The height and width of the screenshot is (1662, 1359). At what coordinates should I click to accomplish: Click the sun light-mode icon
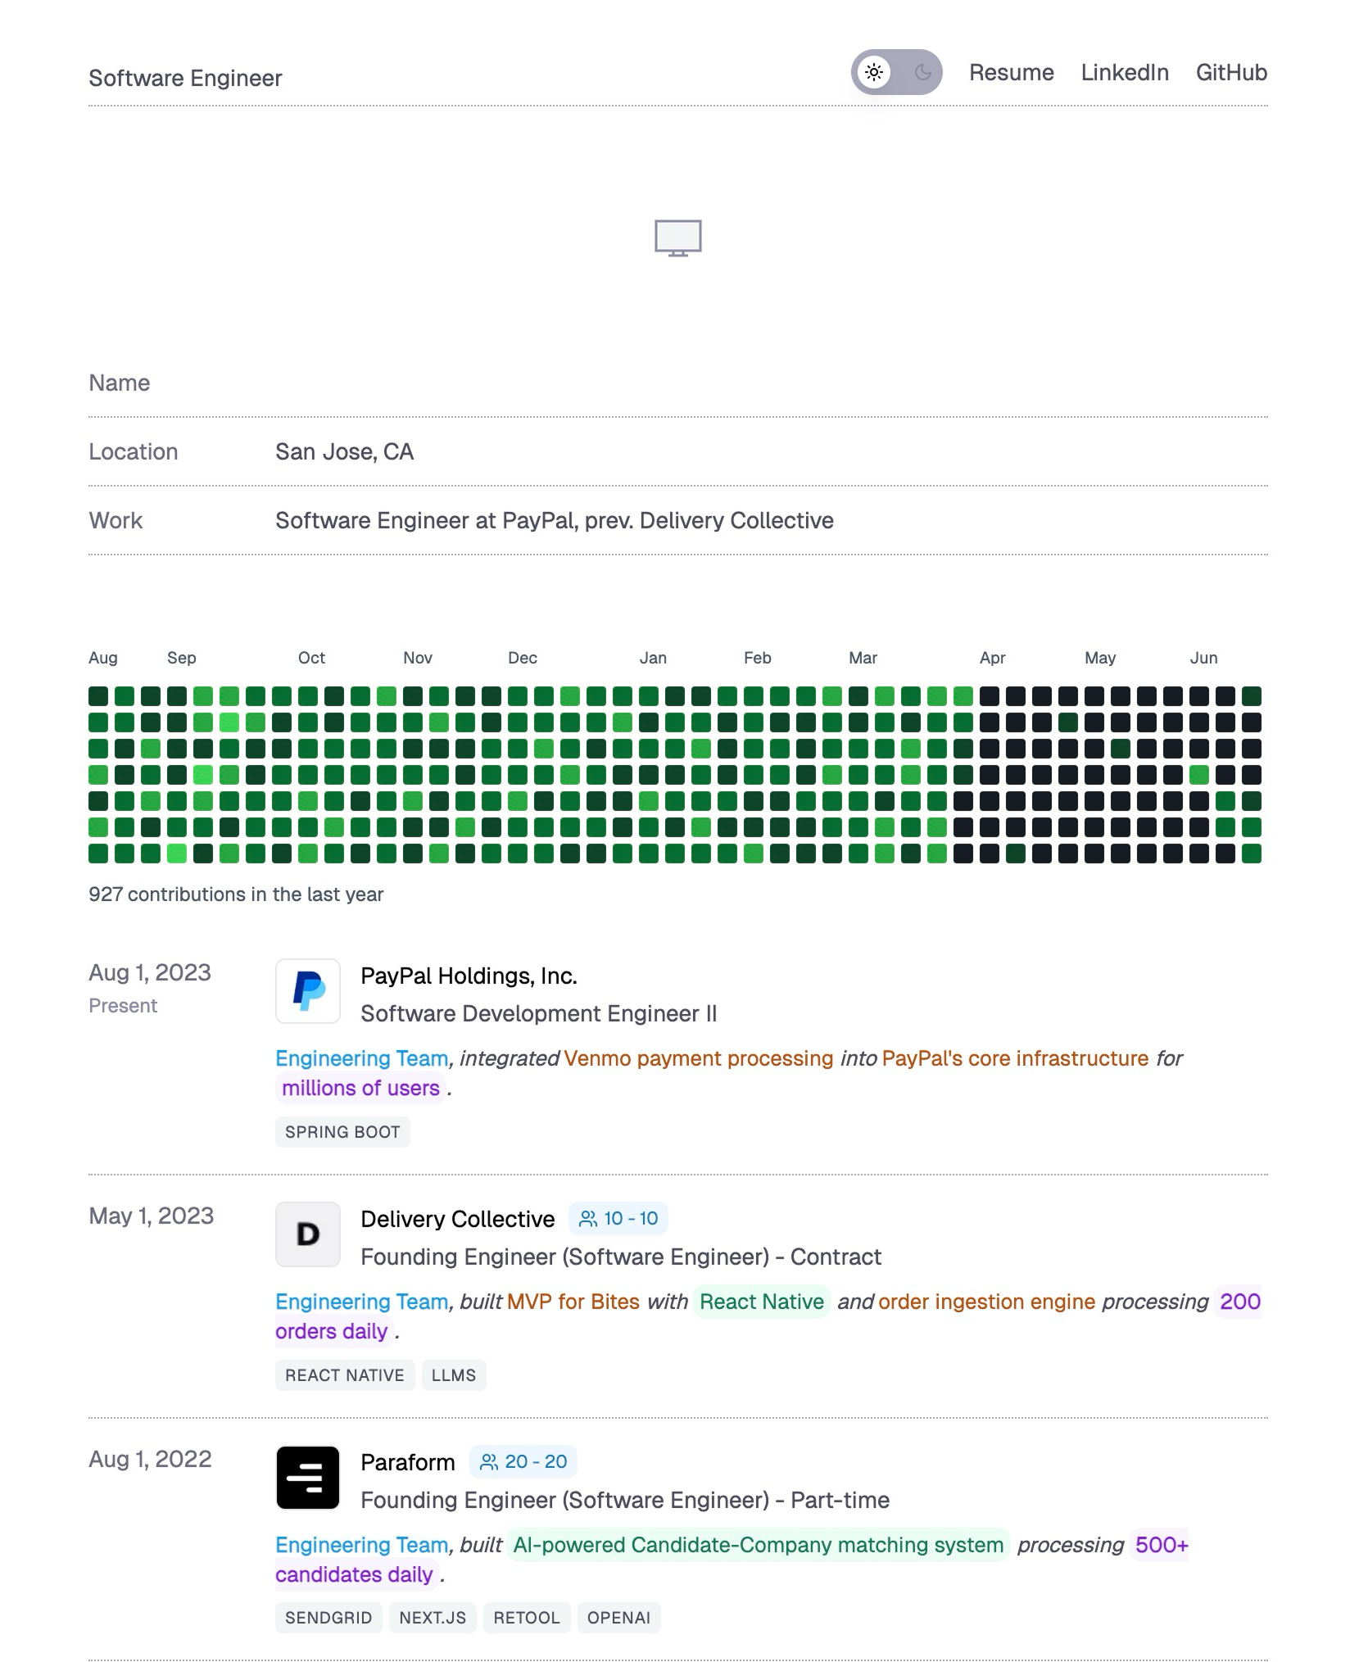[874, 72]
